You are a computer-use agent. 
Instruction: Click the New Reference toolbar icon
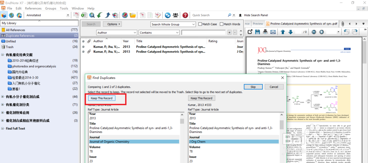[84, 15]
